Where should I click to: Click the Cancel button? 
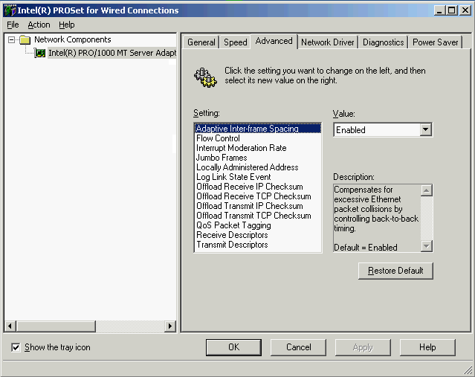click(298, 347)
